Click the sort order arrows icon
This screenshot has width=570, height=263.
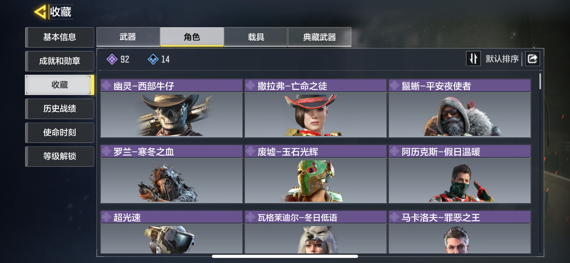click(473, 59)
